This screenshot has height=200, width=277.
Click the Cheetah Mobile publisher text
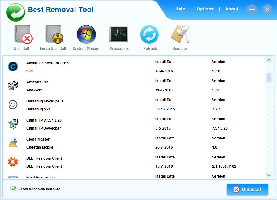40,147
